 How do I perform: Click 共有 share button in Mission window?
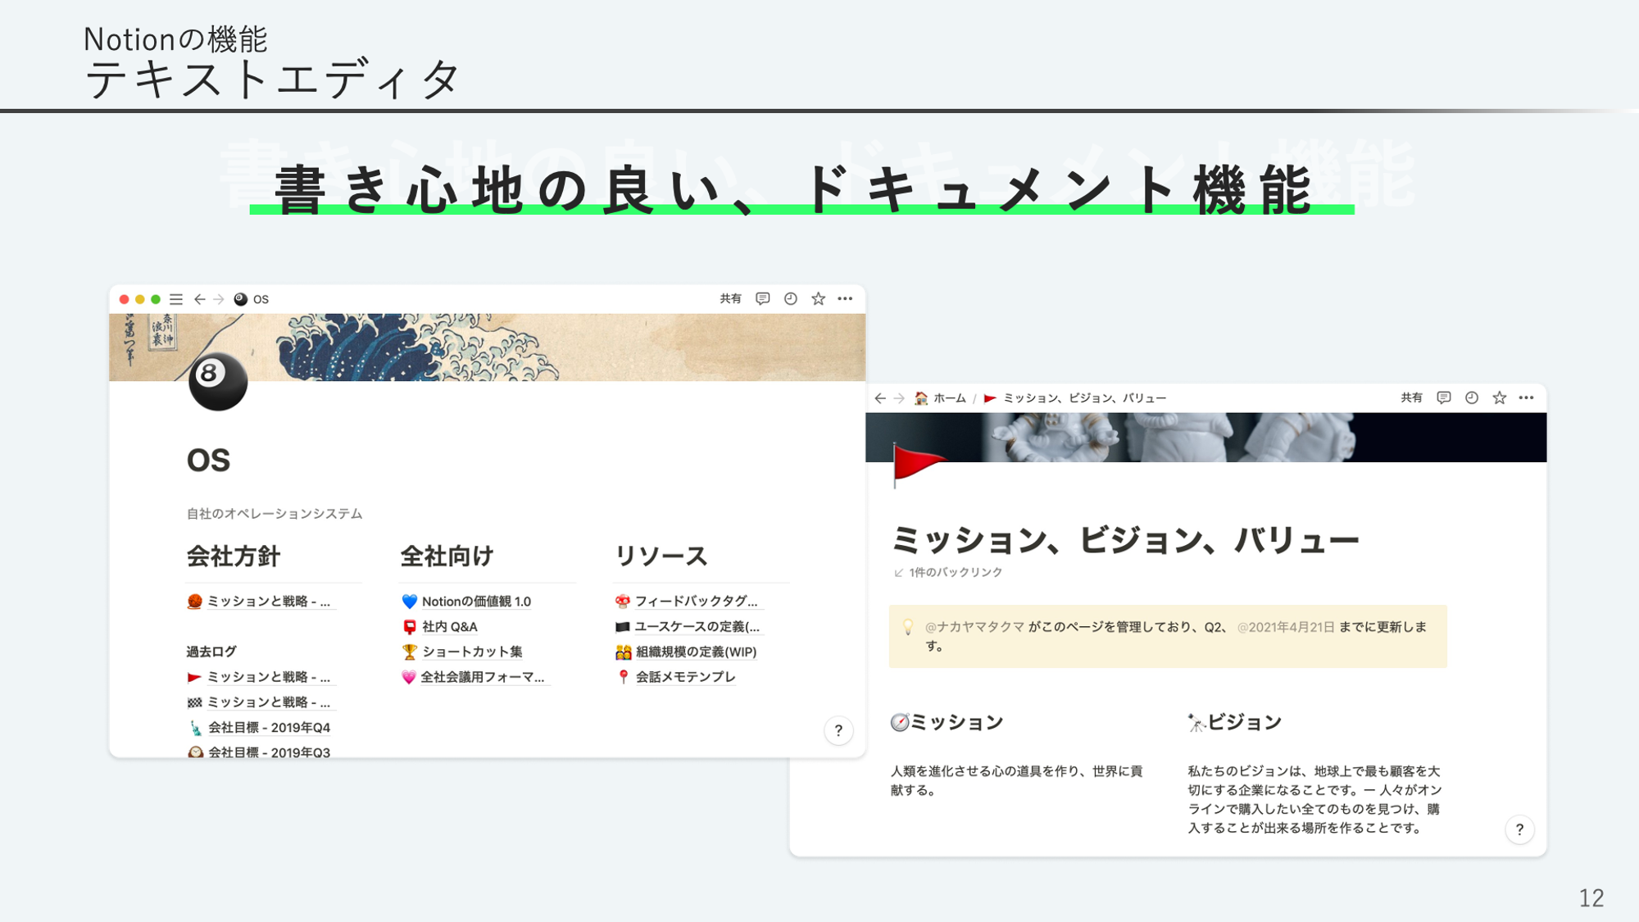click(x=1411, y=398)
